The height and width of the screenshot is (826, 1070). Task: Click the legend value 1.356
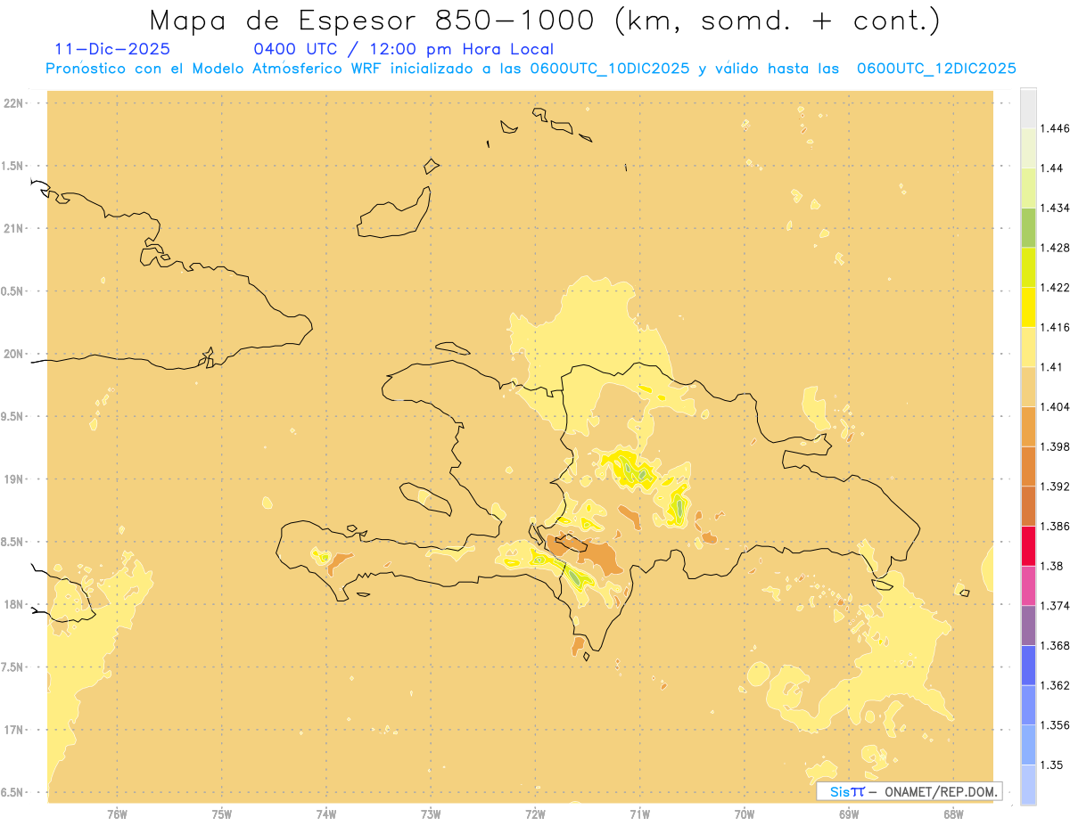click(x=1055, y=725)
